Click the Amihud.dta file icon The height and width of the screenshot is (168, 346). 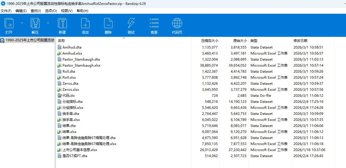60,47
